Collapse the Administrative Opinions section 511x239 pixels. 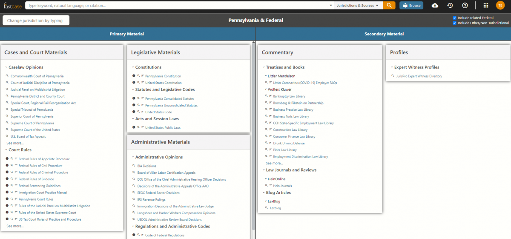(132, 157)
